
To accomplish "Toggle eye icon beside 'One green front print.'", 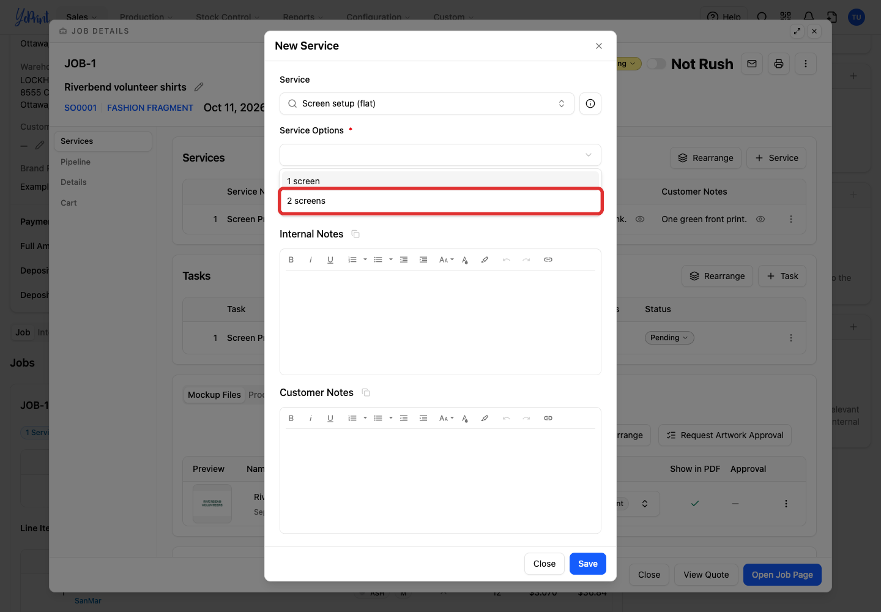I will coord(760,219).
